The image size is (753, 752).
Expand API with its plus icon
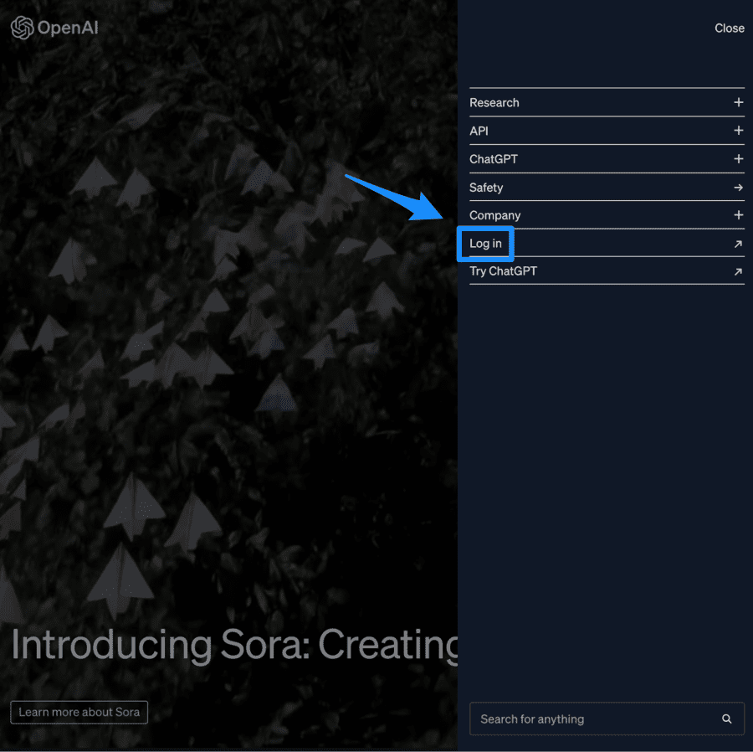(739, 131)
